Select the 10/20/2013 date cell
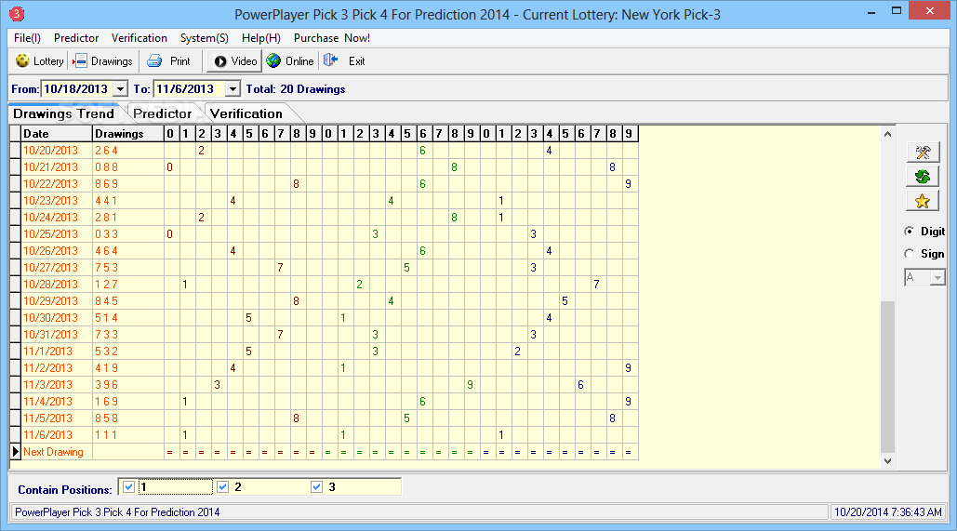This screenshot has width=957, height=531. tap(57, 150)
